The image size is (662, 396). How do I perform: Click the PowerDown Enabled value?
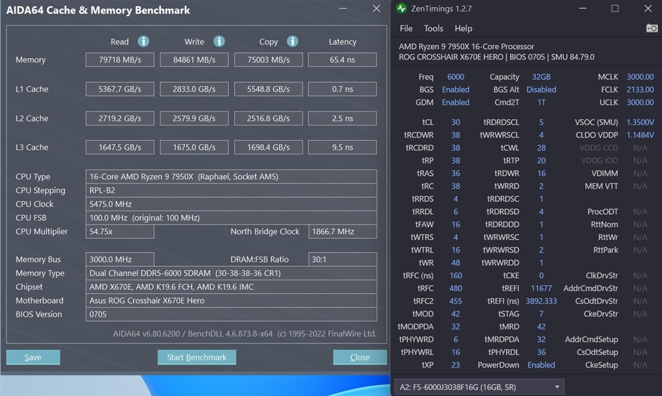[541, 365]
